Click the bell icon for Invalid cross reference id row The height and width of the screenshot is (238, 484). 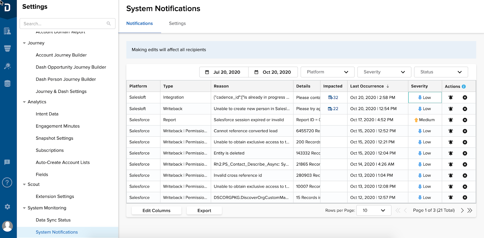[x=450, y=175]
